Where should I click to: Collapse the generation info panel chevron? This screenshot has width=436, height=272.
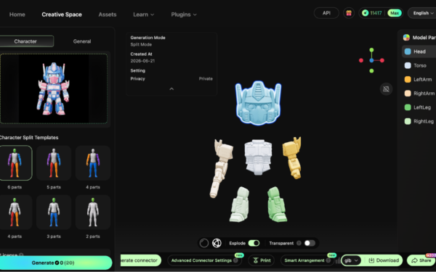[x=171, y=89]
